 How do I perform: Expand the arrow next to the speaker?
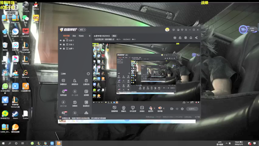tap(164, 108)
